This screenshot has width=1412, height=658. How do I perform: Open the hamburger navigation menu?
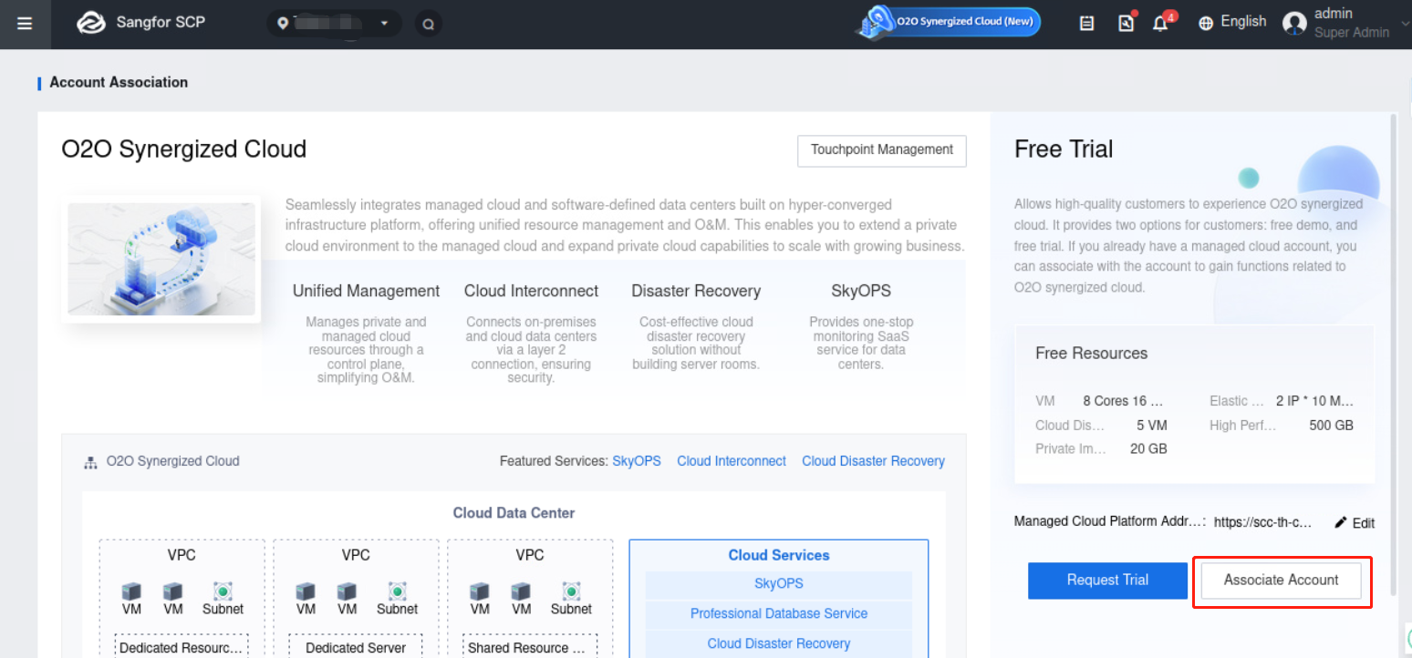coord(25,24)
